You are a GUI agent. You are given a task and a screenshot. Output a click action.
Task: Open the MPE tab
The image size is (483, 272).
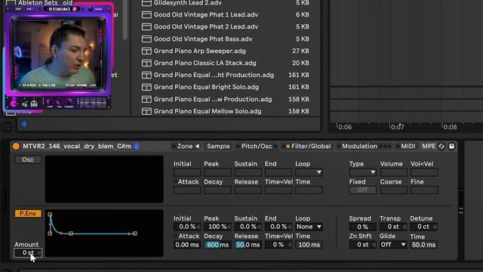[429, 146]
